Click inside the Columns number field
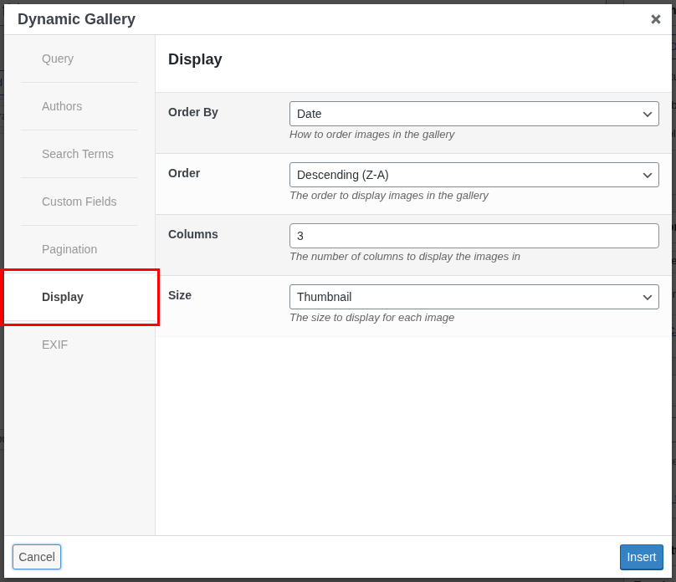Screen dimensions: 676x582 point(474,236)
